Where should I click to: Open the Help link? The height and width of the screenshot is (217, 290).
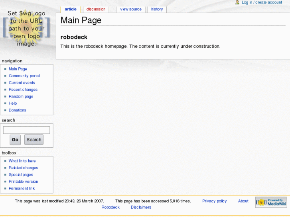click(x=13, y=103)
